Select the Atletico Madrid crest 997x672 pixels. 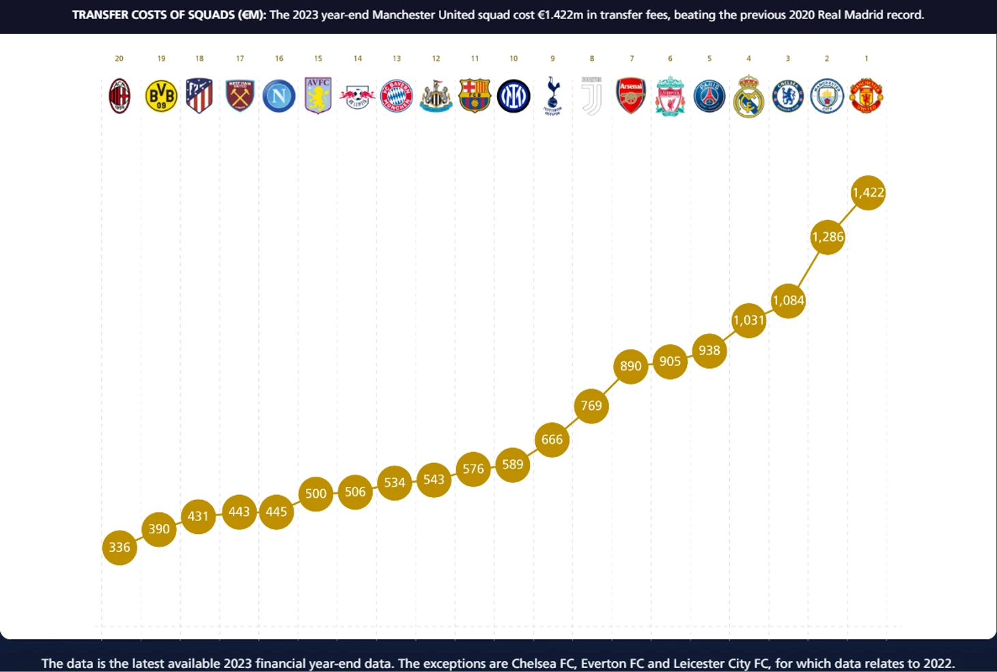tap(199, 96)
